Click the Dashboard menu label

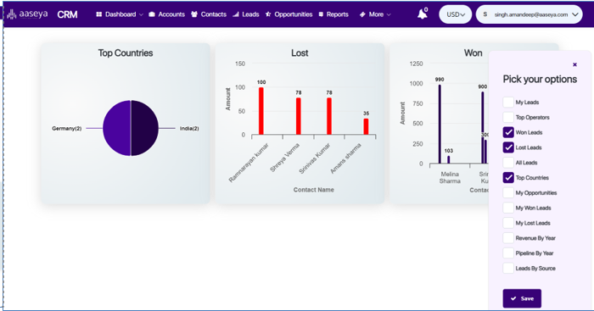coord(120,14)
